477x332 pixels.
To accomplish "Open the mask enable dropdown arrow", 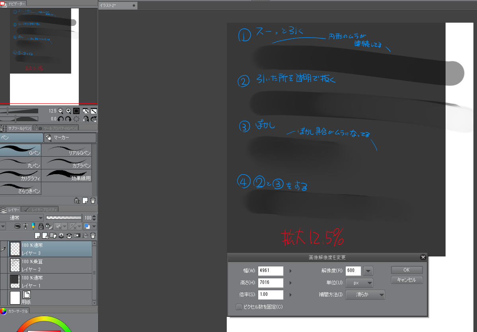I will click(x=64, y=226).
